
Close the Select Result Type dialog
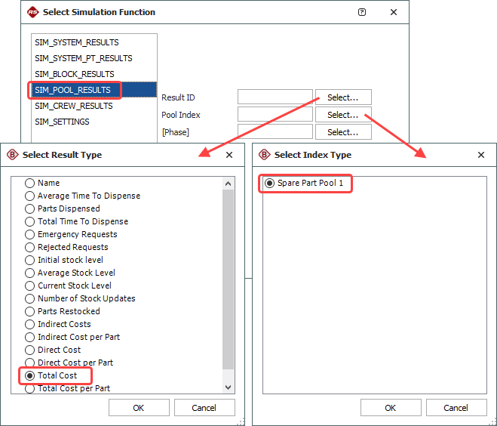click(x=229, y=155)
